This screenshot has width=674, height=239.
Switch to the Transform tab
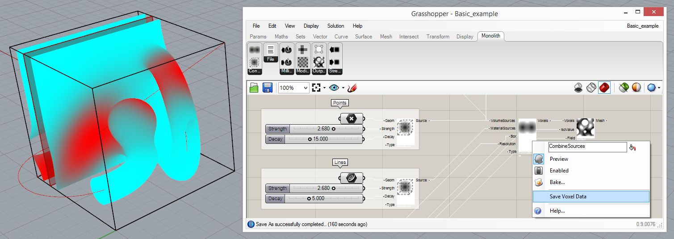click(438, 37)
